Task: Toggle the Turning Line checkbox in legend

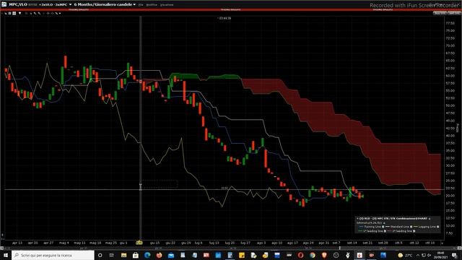Action: click(x=383, y=227)
